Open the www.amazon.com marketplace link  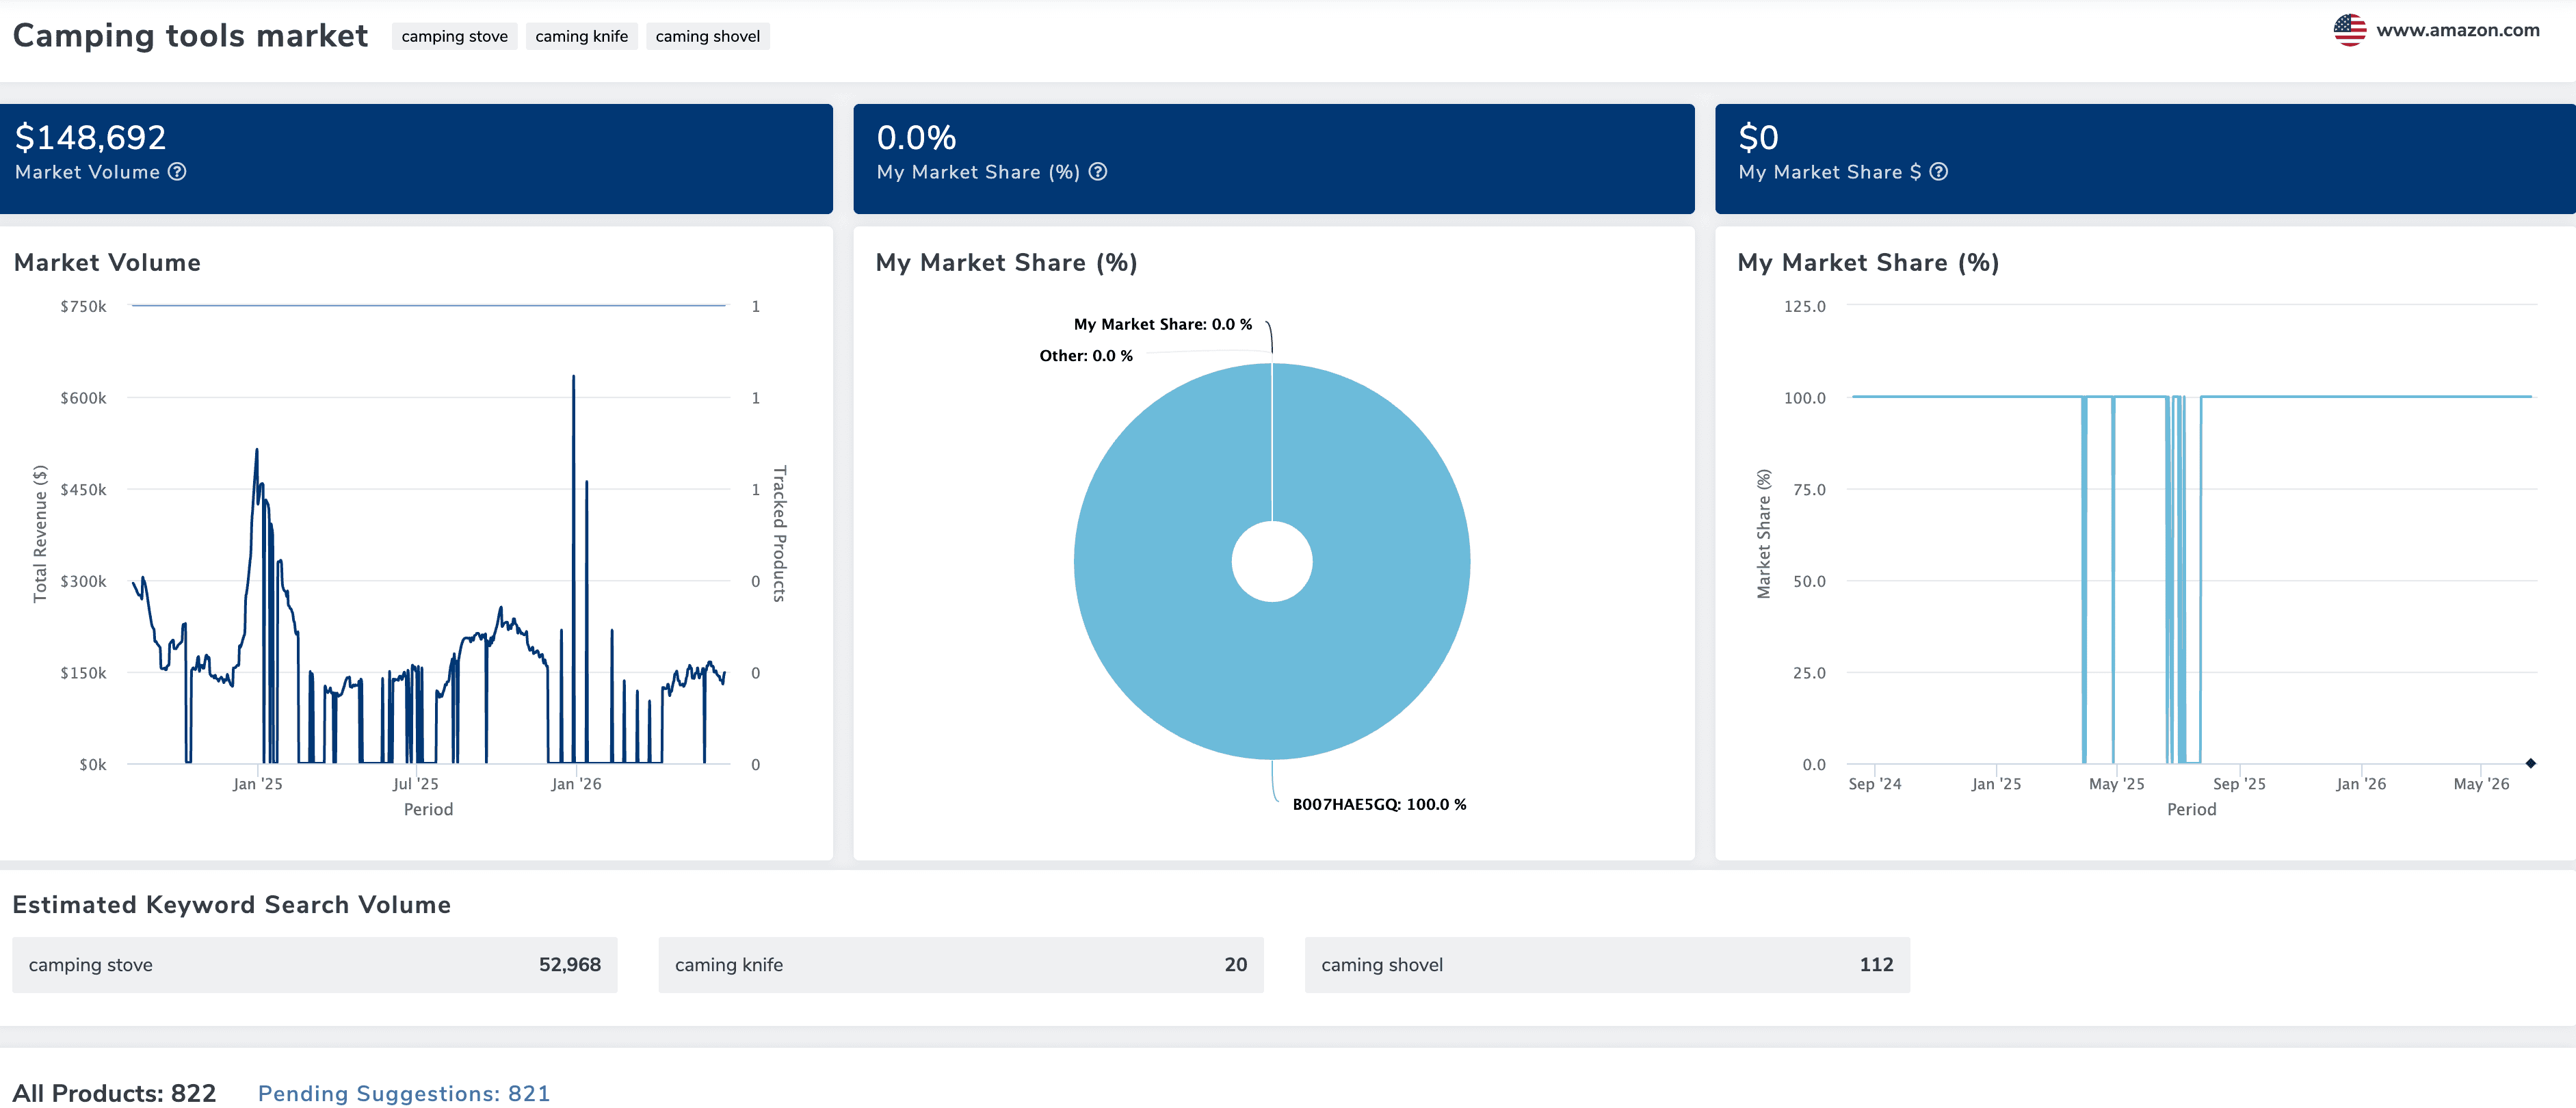coord(2457,30)
